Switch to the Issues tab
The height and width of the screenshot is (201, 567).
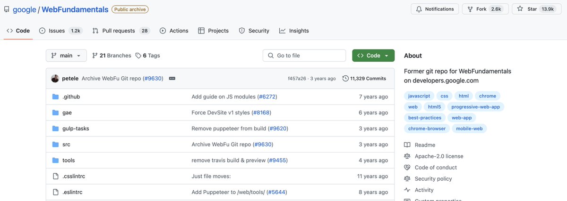60,31
